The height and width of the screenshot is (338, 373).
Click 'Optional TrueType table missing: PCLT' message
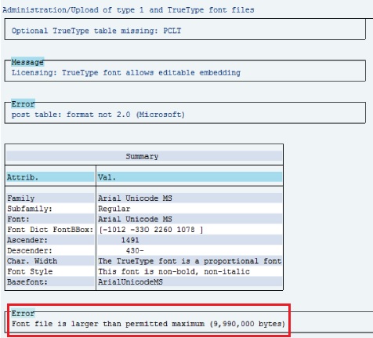[x=96, y=31]
